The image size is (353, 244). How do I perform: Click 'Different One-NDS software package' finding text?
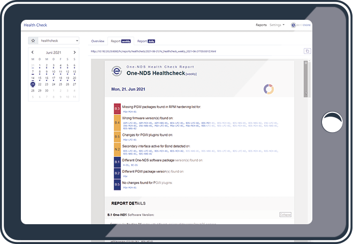pyautogui.click(x=162, y=160)
